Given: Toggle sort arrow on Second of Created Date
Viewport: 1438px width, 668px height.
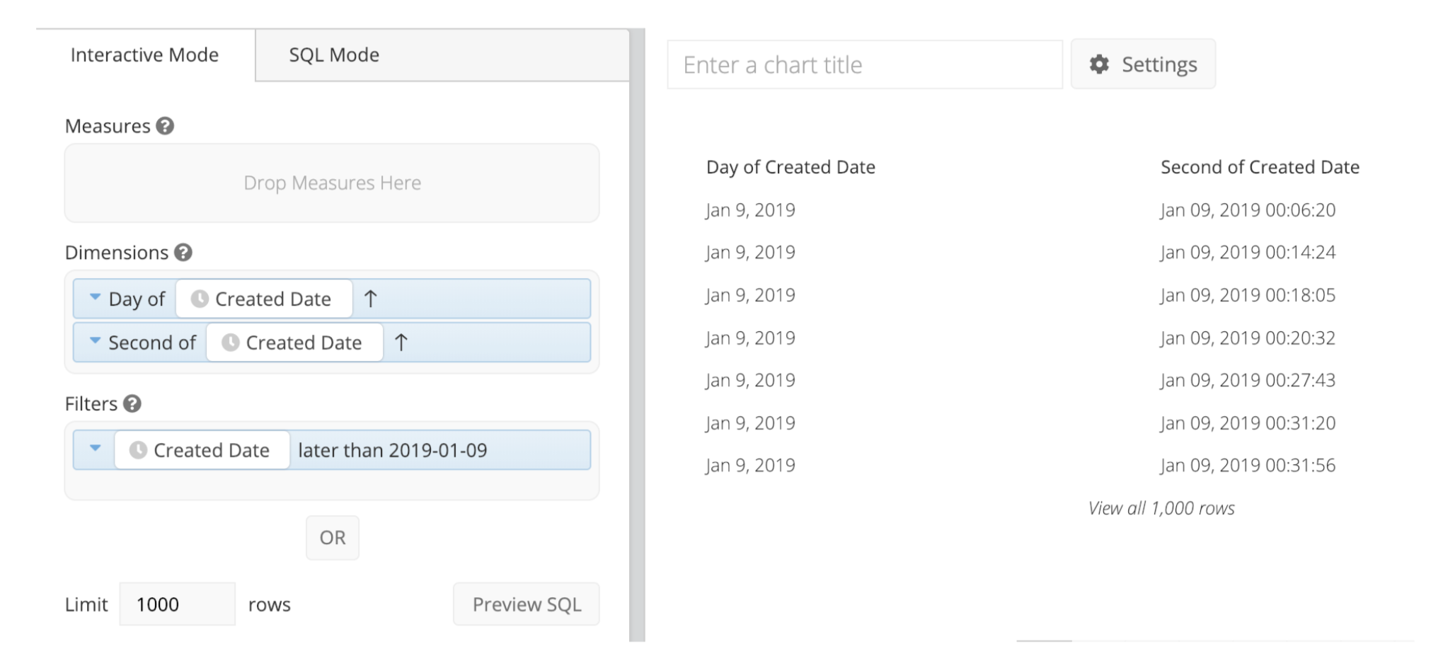Looking at the screenshot, I should pos(401,342).
